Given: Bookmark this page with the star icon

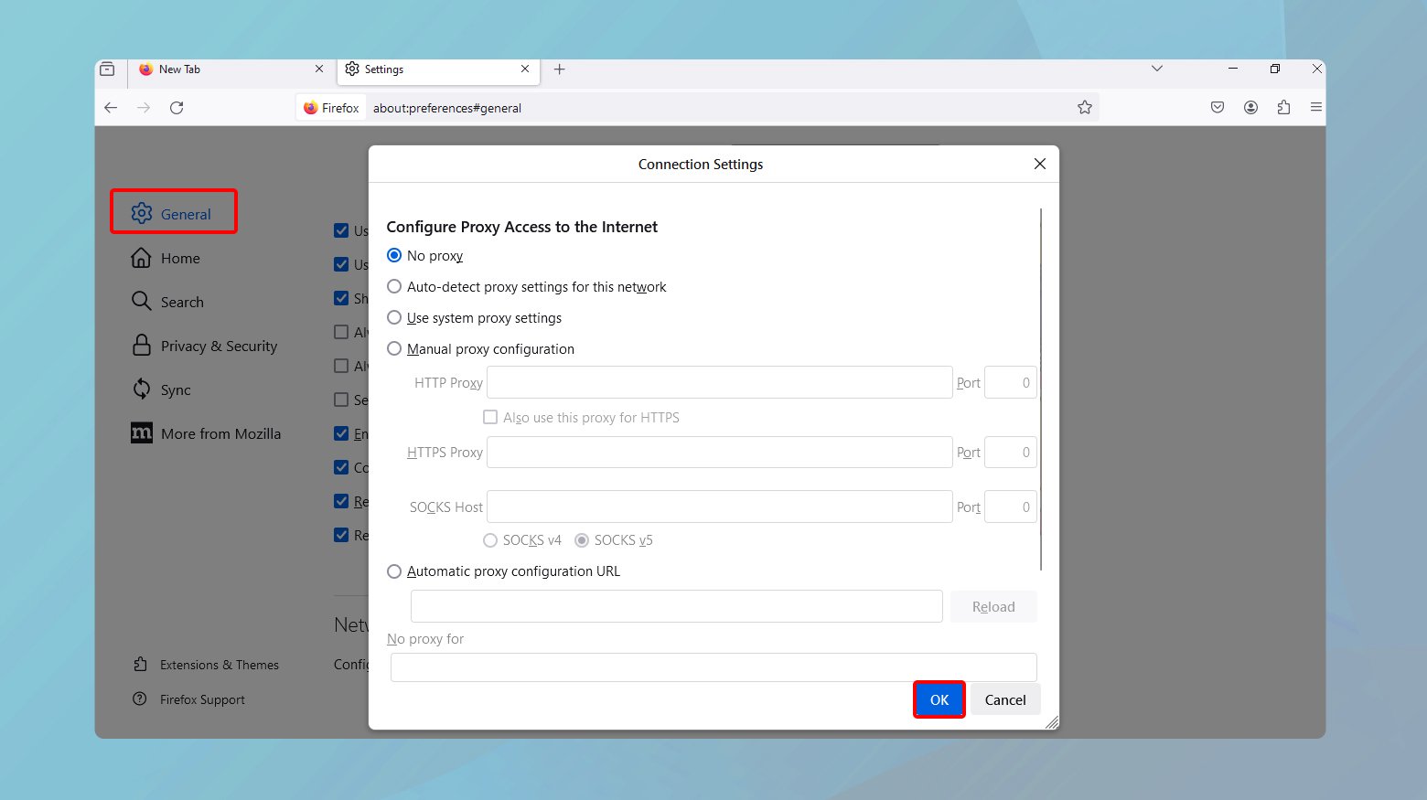Looking at the screenshot, I should [x=1085, y=107].
